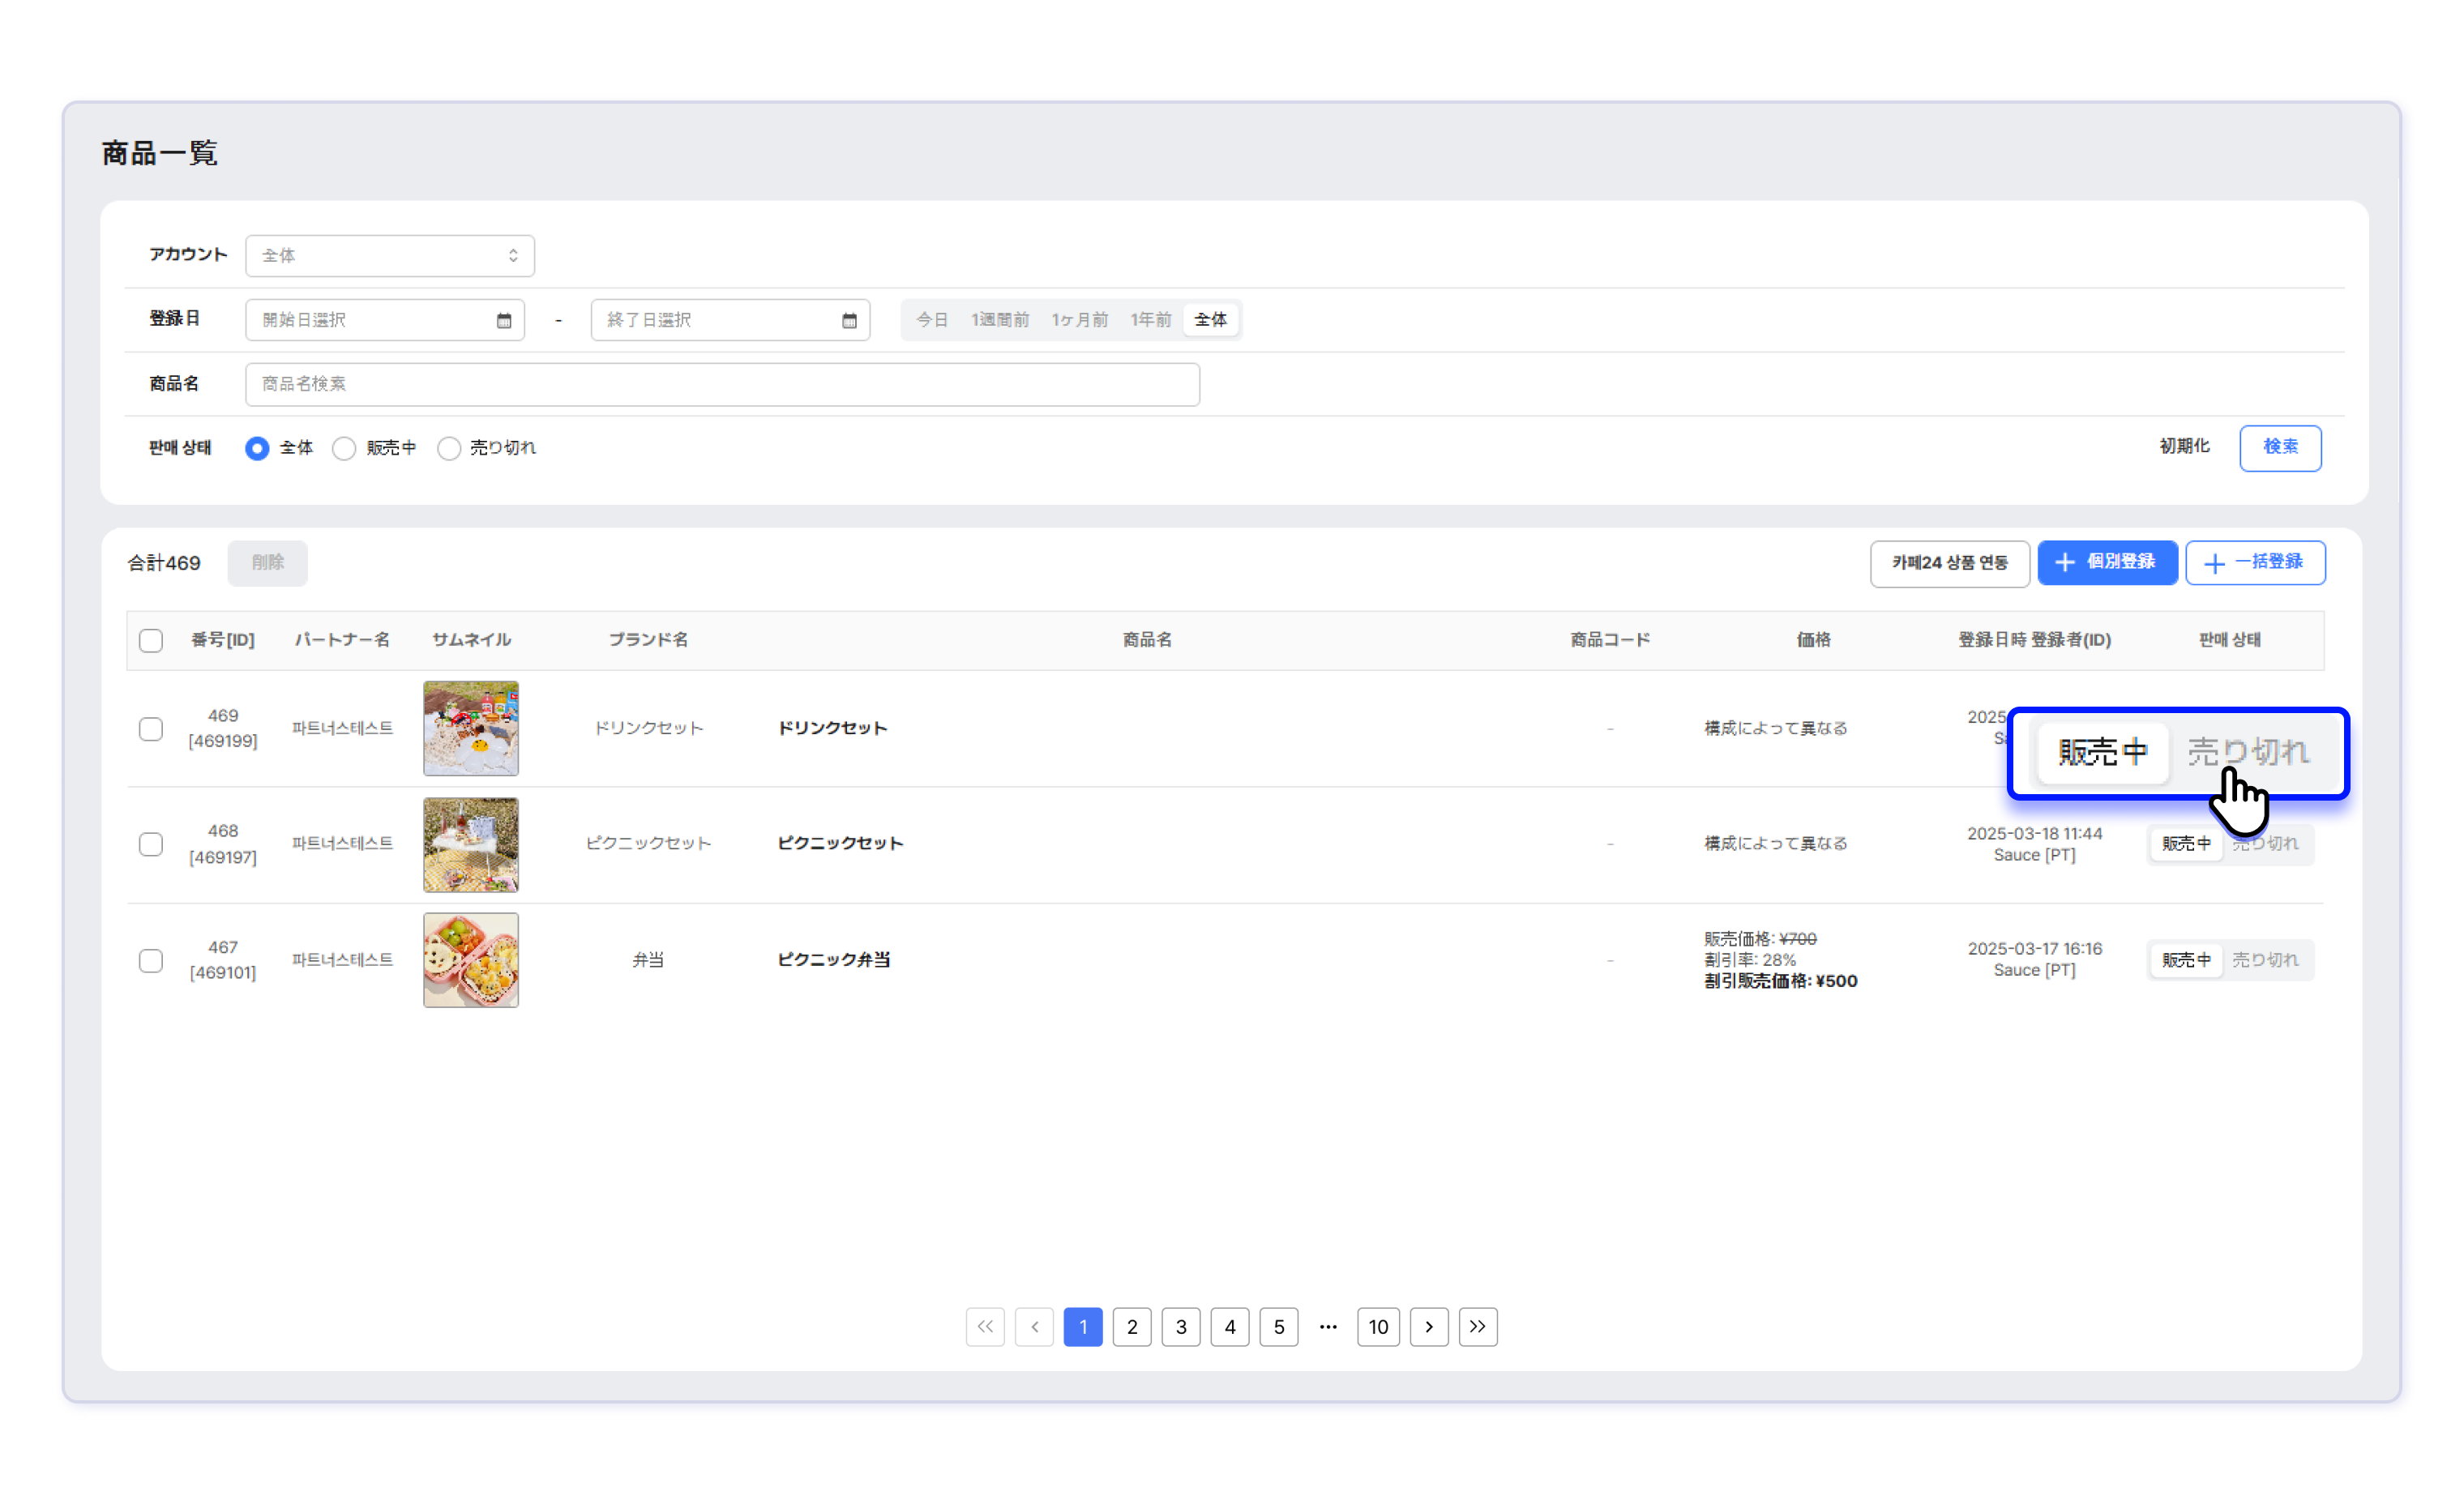
Task: Tick the select-all header checkbox
Action: coord(151,640)
